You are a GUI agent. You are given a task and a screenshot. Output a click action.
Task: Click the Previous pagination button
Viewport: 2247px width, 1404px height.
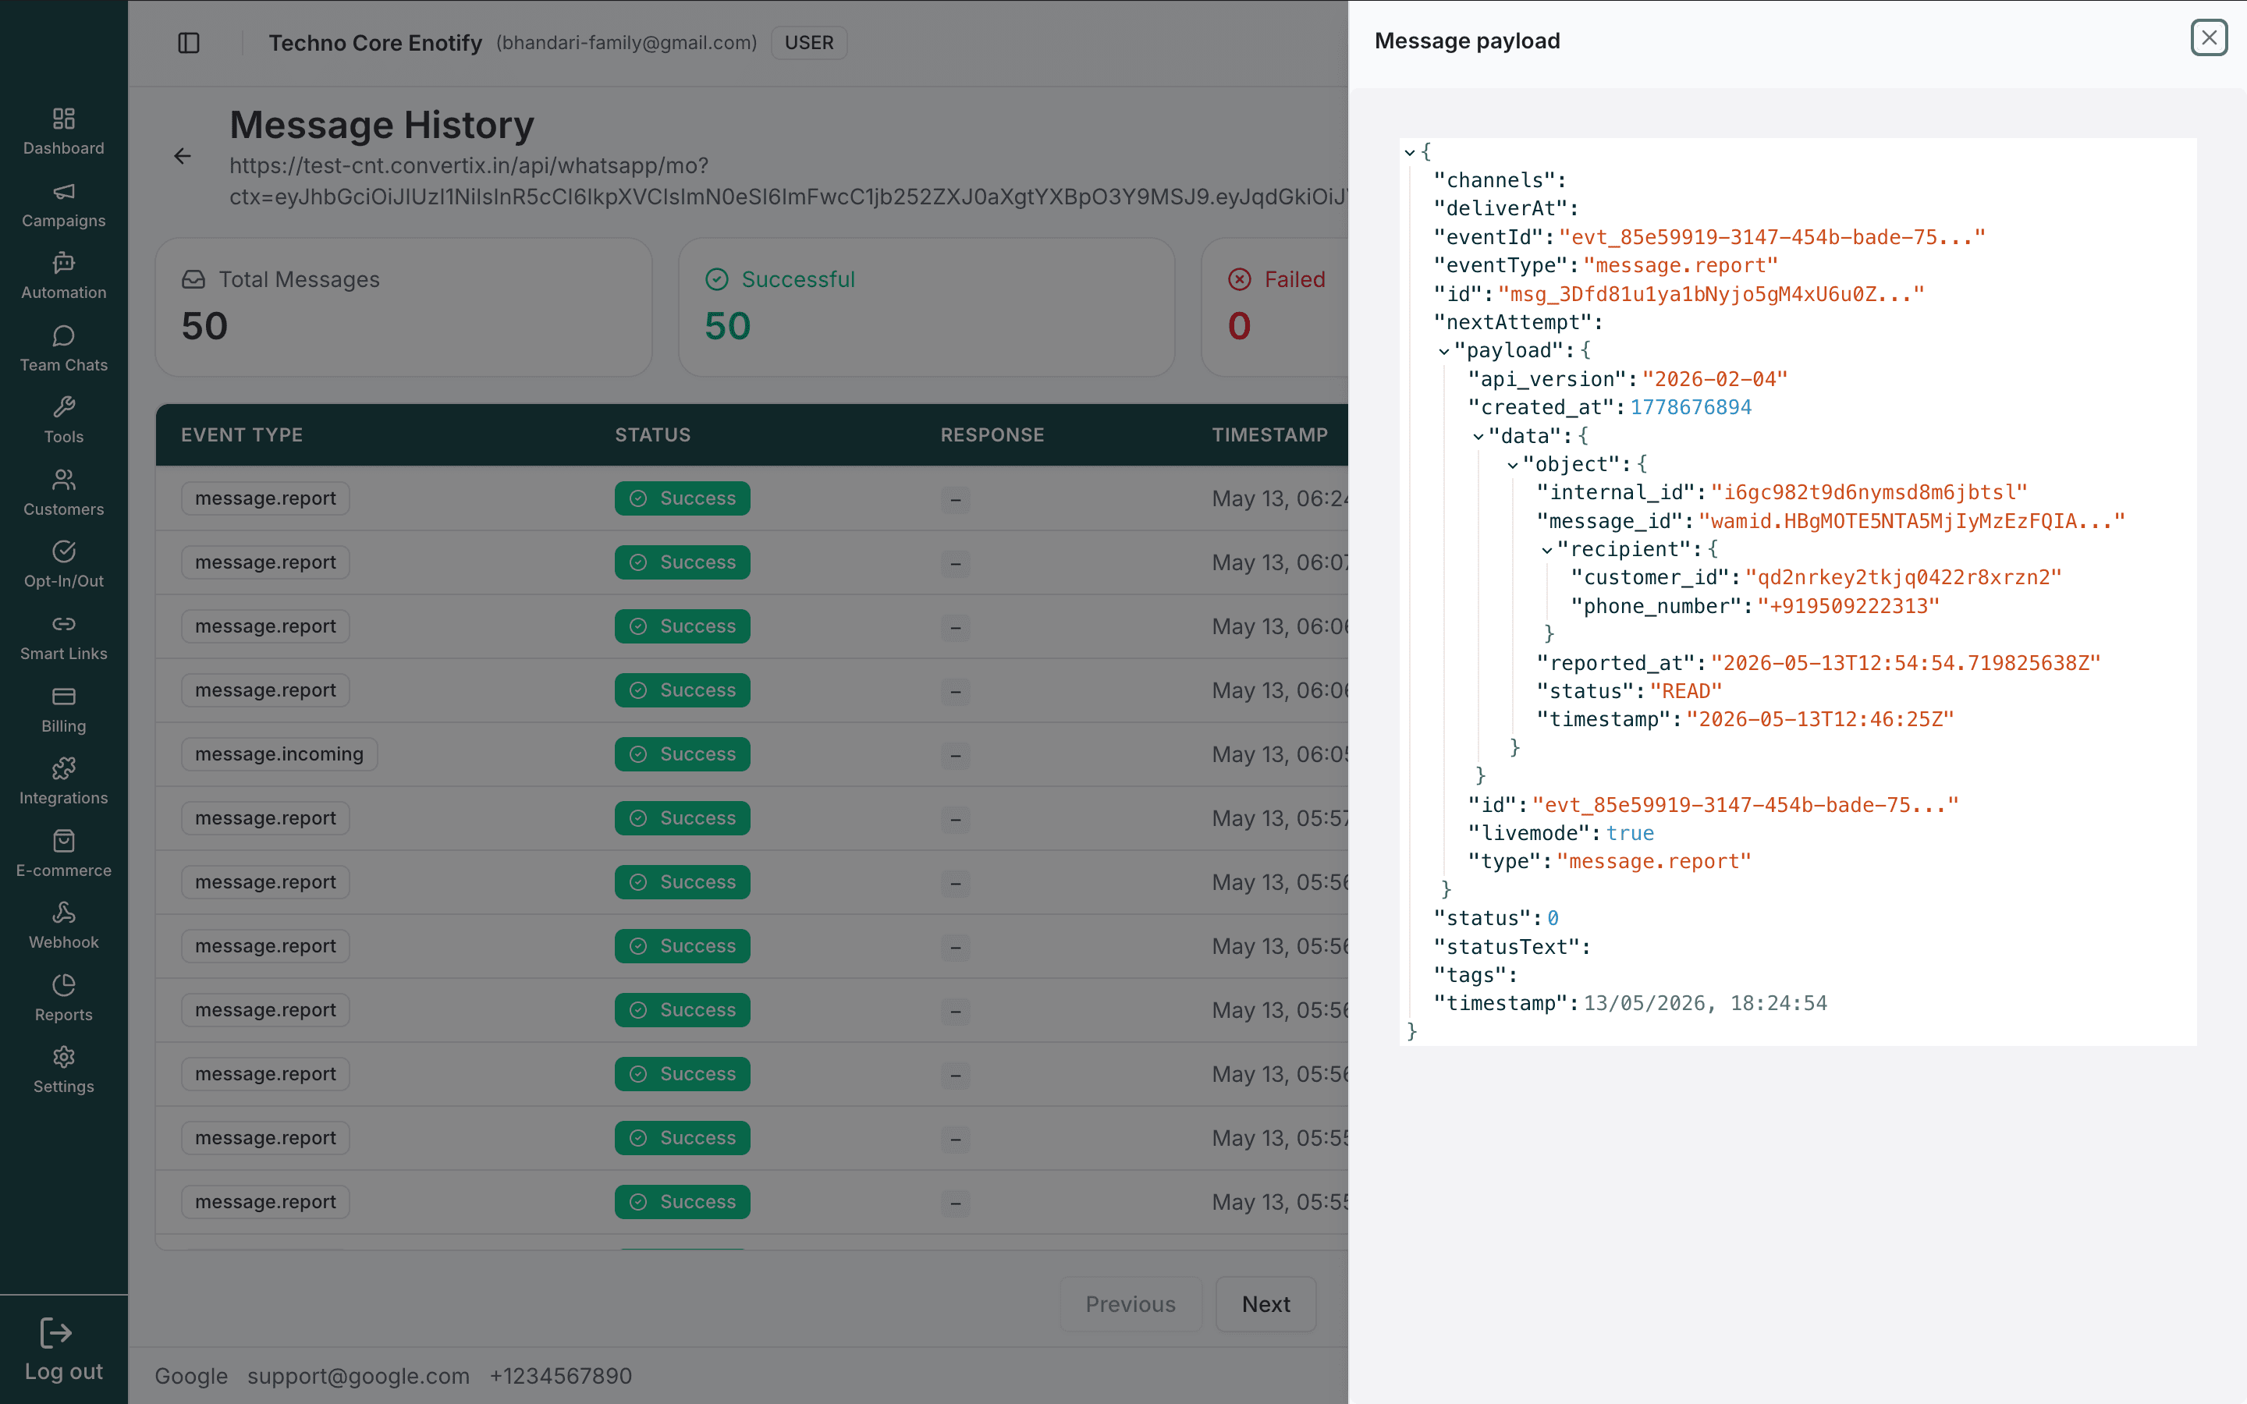(x=1130, y=1303)
